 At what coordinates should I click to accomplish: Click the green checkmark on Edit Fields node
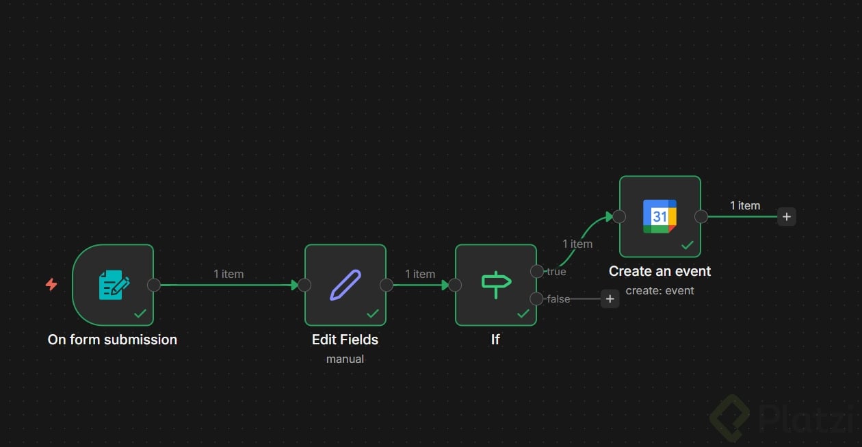click(373, 314)
